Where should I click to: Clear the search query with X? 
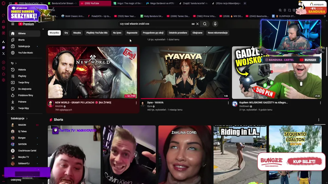click(197, 24)
